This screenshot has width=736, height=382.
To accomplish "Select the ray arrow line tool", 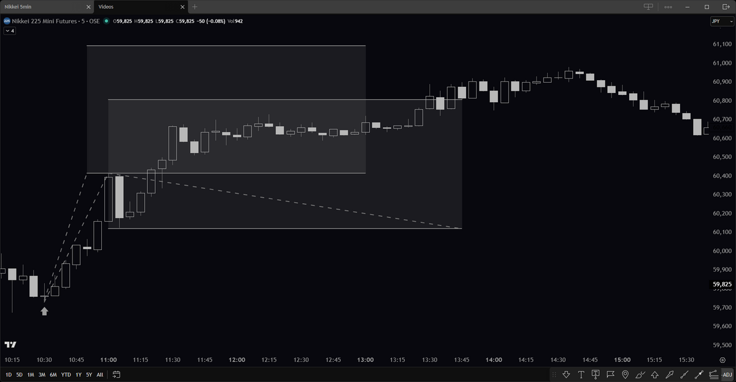I will pyautogui.click(x=699, y=374).
